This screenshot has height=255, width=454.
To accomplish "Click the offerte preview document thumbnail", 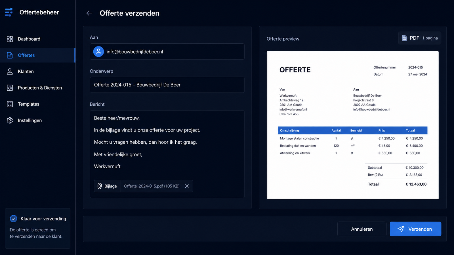I will [353, 125].
